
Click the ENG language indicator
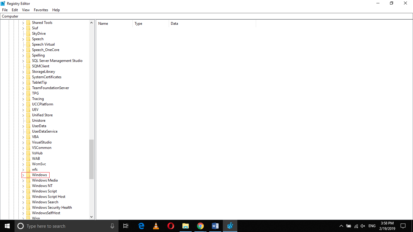[372, 226]
